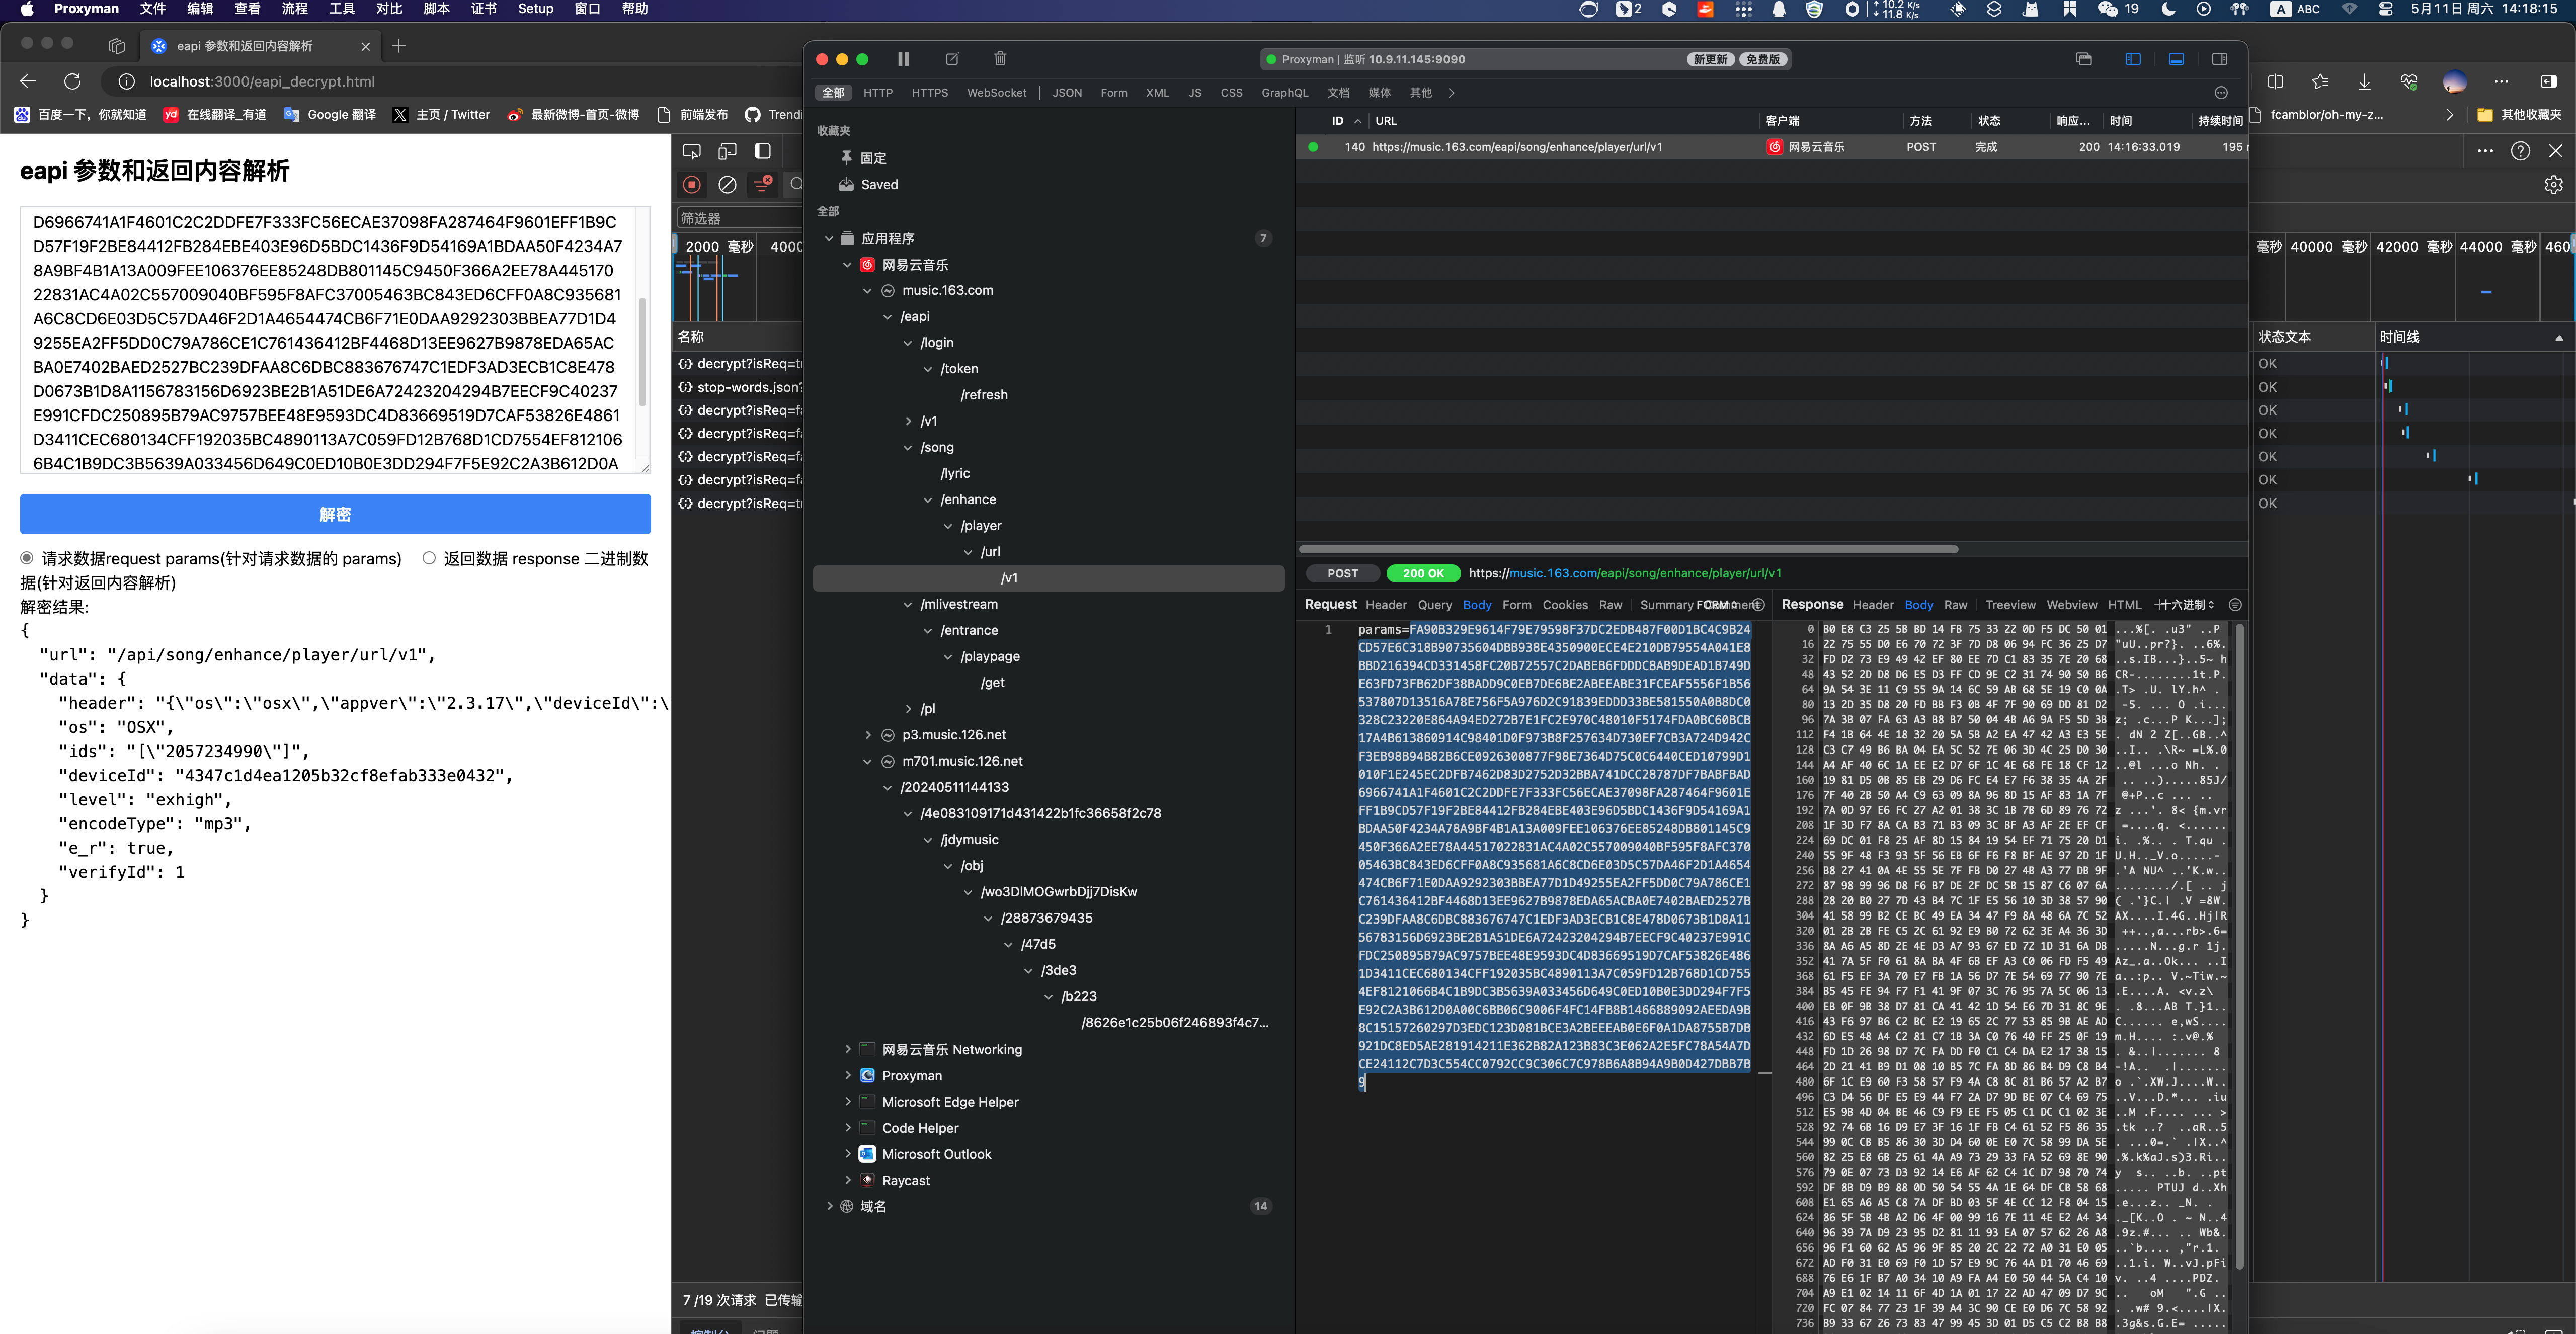Toggle bottom panel layout icon
2576x1334 pixels.
click(2176, 59)
